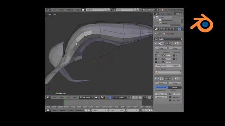The height and width of the screenshot is (126, 225).
Task: Click the Plane.001 object icon in breadcrumb
Action: click(165, 34)
